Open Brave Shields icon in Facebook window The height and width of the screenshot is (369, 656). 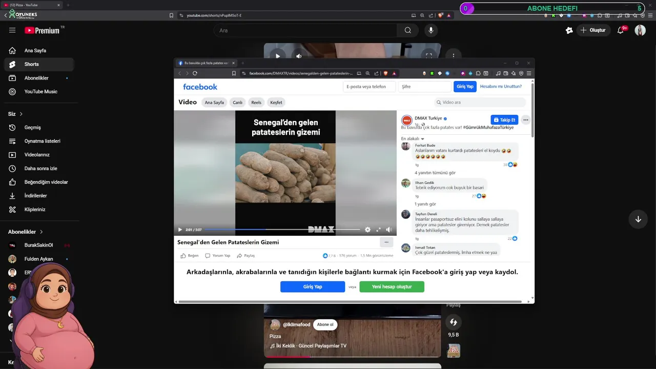pos(385,73)
